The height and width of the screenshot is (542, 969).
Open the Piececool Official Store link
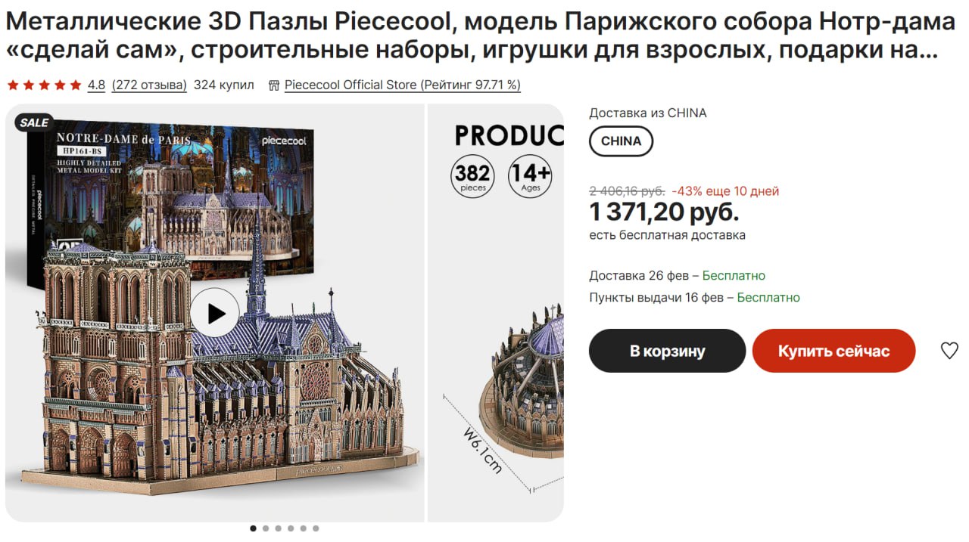coord(402,85)
